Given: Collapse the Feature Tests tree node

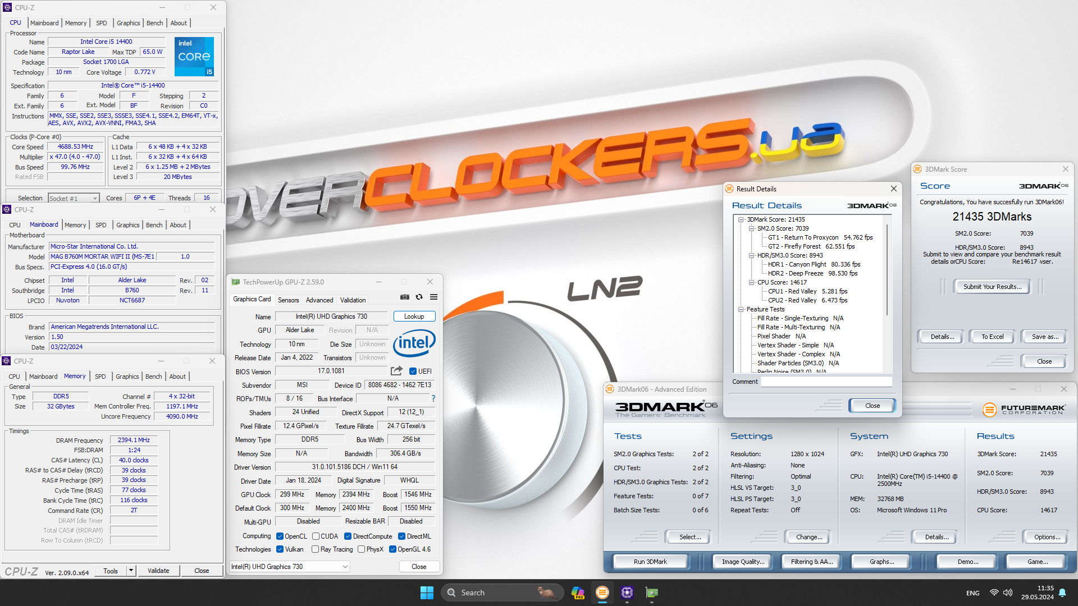Looking at the screenshot, I should 741,309.
